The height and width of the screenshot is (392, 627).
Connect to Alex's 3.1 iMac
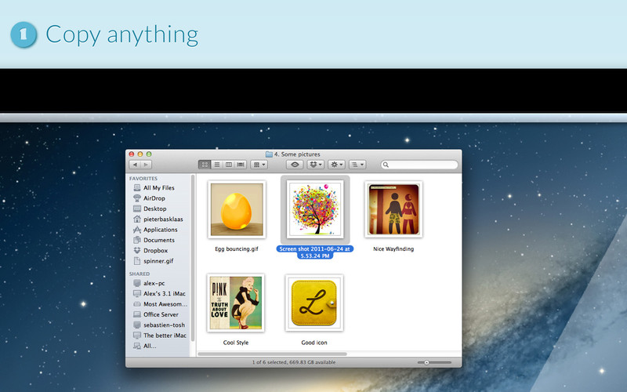[165, 293]
